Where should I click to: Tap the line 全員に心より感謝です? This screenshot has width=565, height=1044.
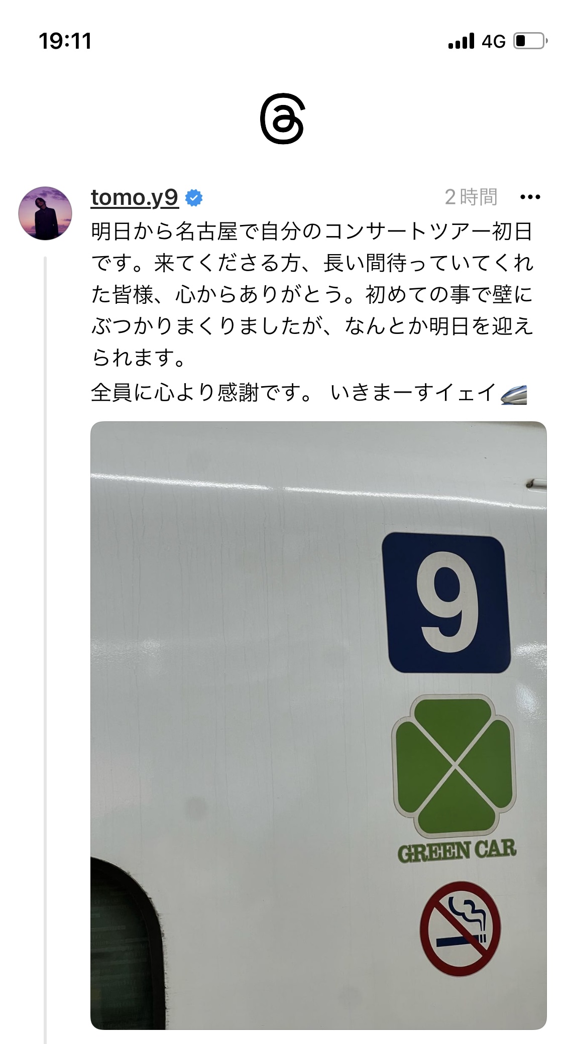point(202,393)
